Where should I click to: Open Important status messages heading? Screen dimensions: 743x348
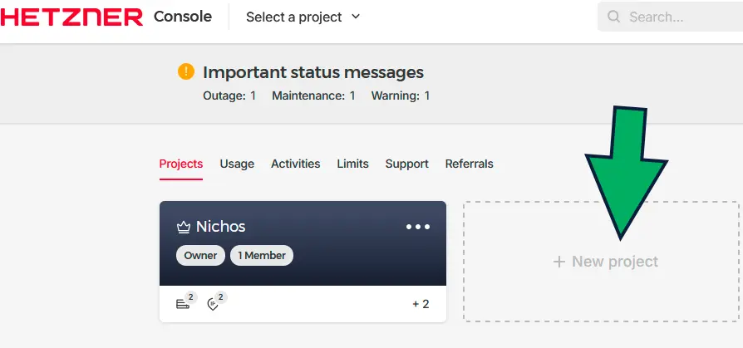[x=313, y=72]
